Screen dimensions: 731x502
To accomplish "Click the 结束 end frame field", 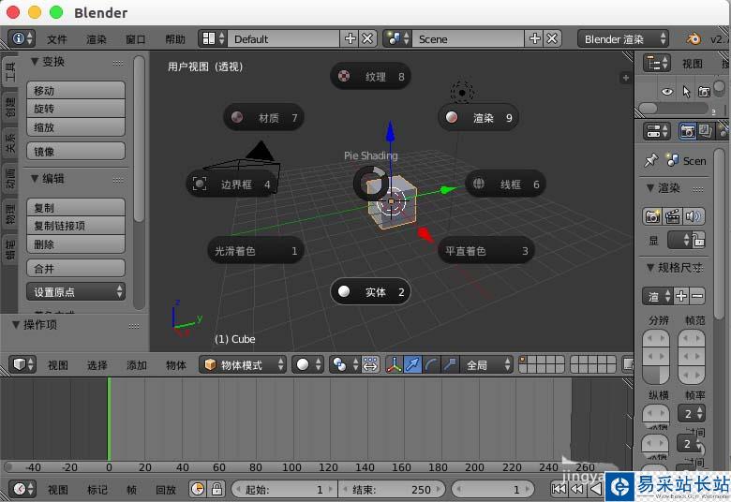I will tap(391, 489).
